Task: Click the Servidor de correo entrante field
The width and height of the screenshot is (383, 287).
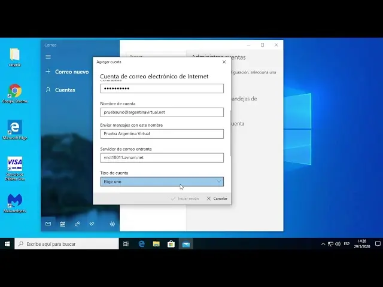Action: tap(162, 158)
